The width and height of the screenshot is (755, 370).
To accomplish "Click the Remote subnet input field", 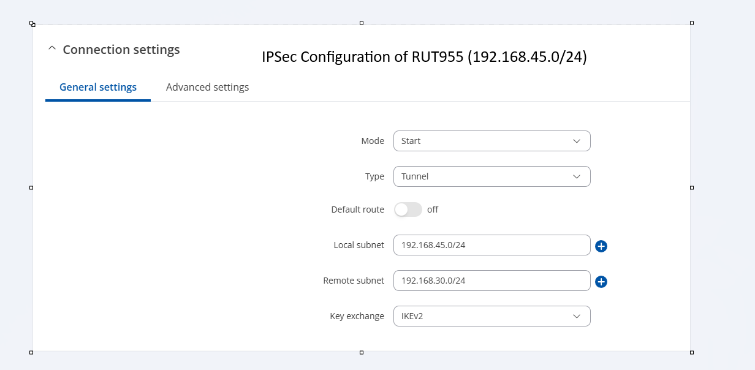I will pyautogui.click(x=491, y=281).
